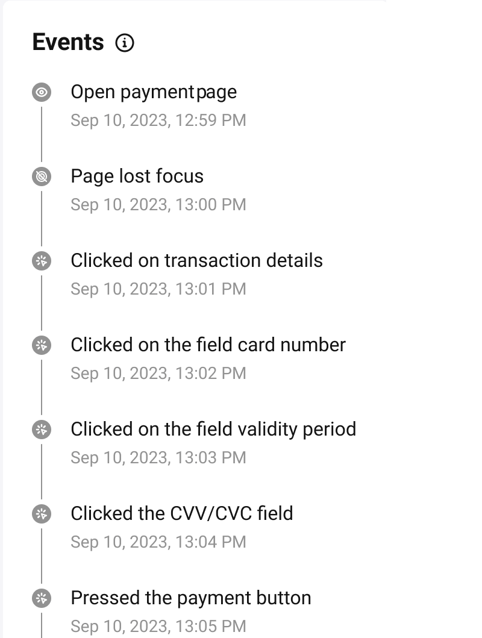
Task: Click the 12:59 PM event timestamp
Action: (158, 120)
